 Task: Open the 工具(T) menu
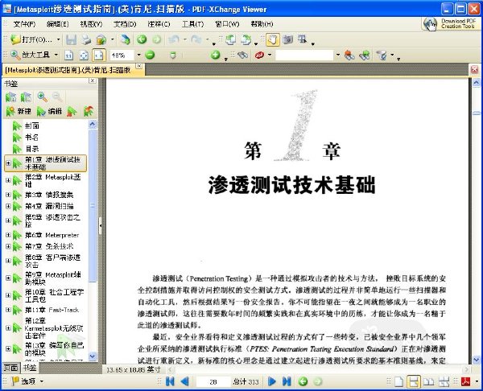pyautogui.click(x=193, y=23)
